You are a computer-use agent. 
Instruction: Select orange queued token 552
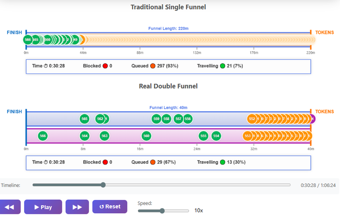pos(252,119)
